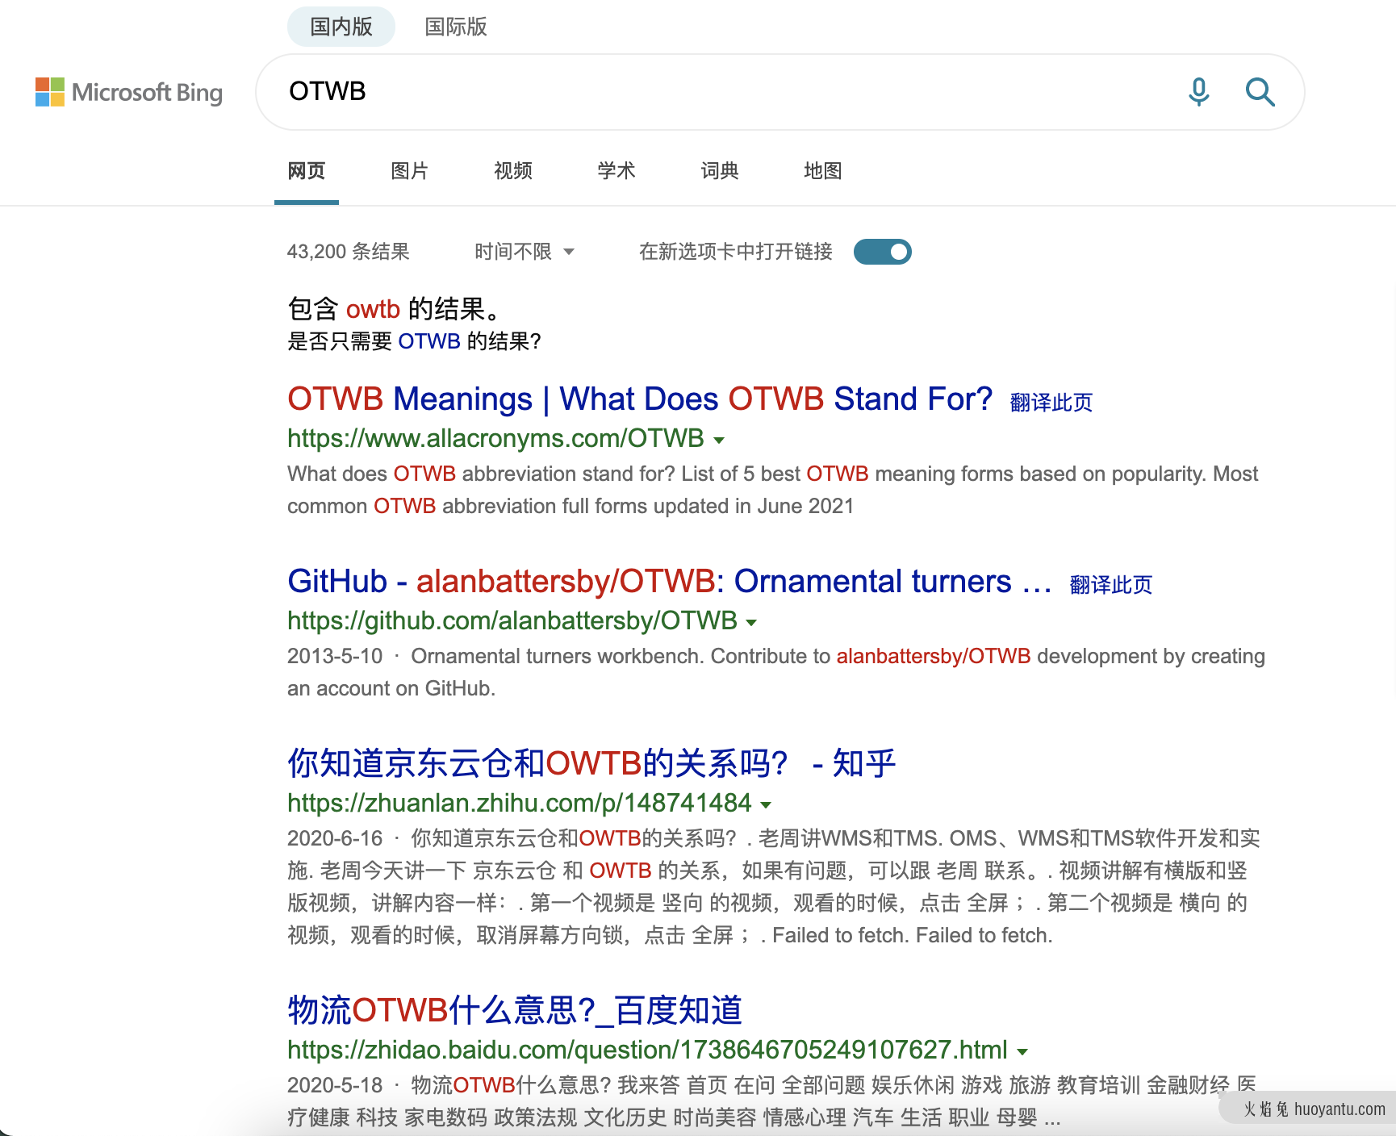The image size is (1396, 1136).
Task: Click the 43,200 条结果 count text
Action: point(349,252)
